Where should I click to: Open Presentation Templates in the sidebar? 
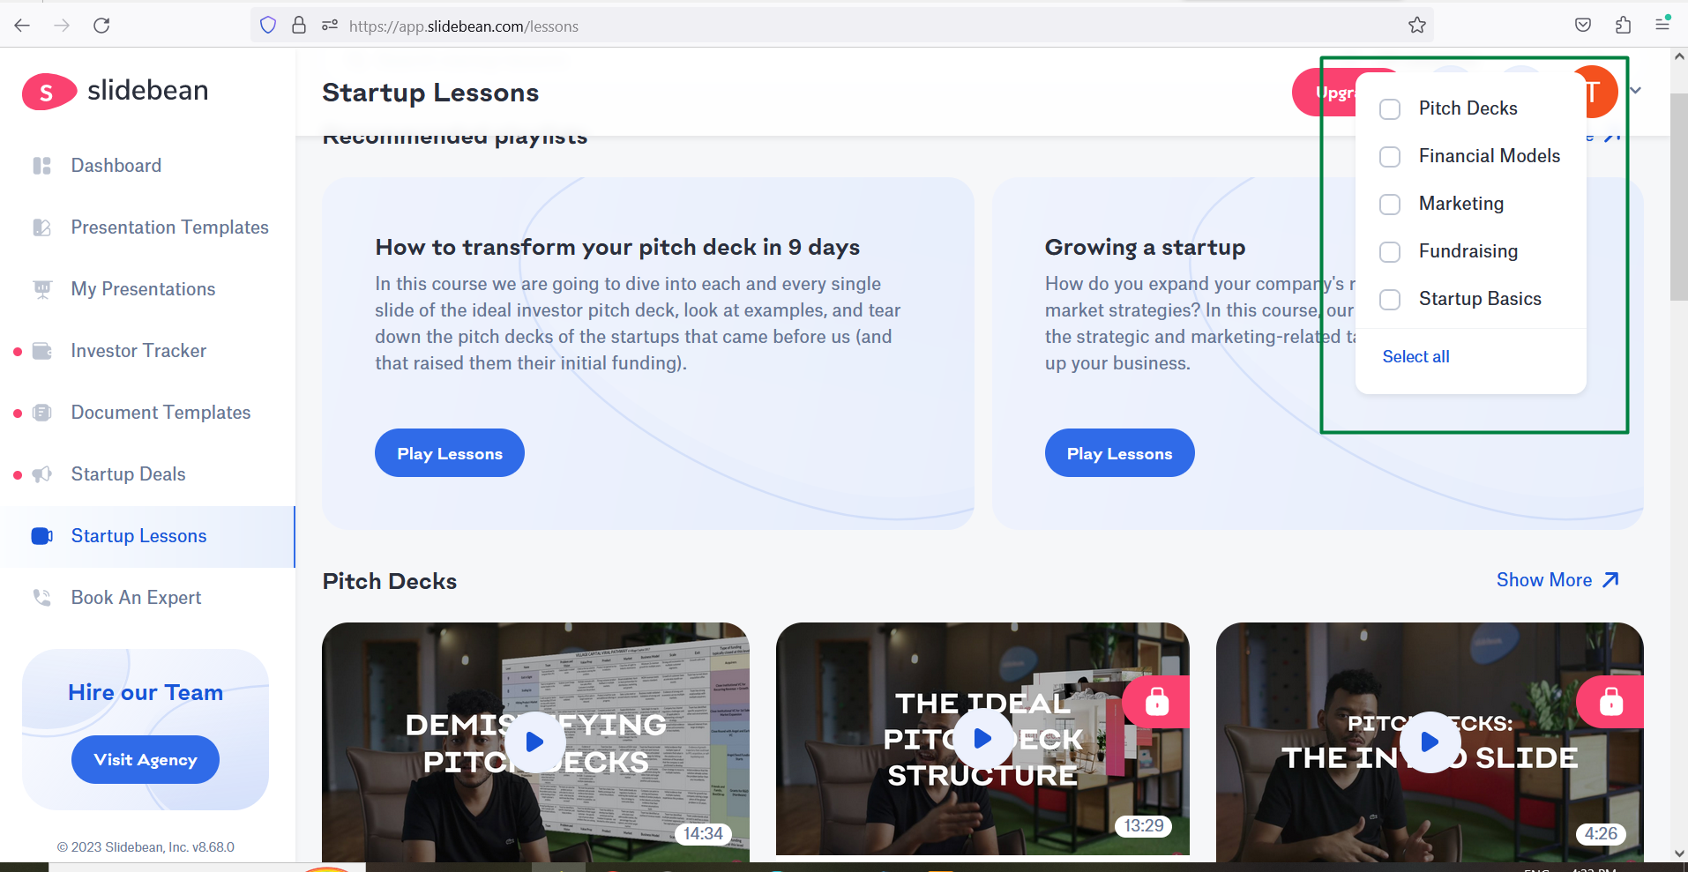pyautogui.click(x=169, y=227)
